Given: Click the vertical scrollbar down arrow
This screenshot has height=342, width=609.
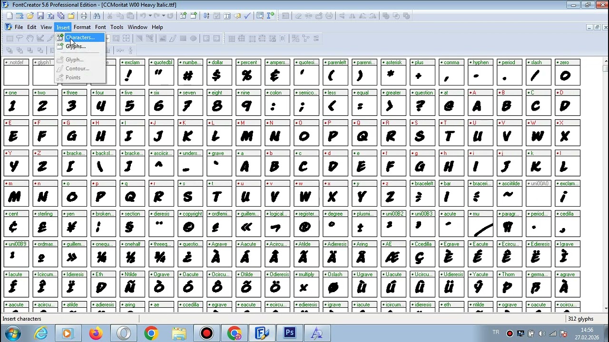Looking at the screenshot, I should pos(605,308).
